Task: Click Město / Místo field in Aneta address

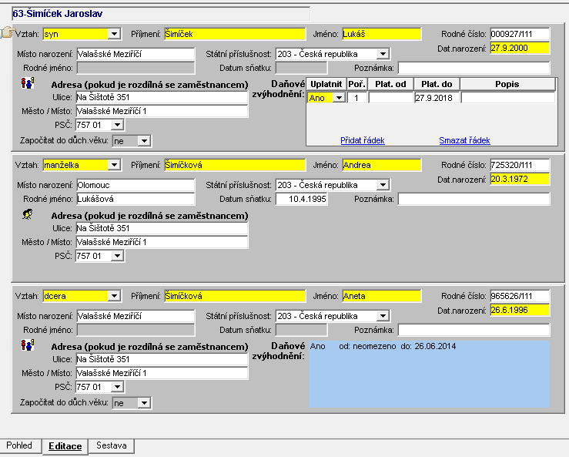Action: pos(162,374)
